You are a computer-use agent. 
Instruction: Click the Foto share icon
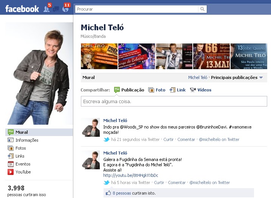151,90
